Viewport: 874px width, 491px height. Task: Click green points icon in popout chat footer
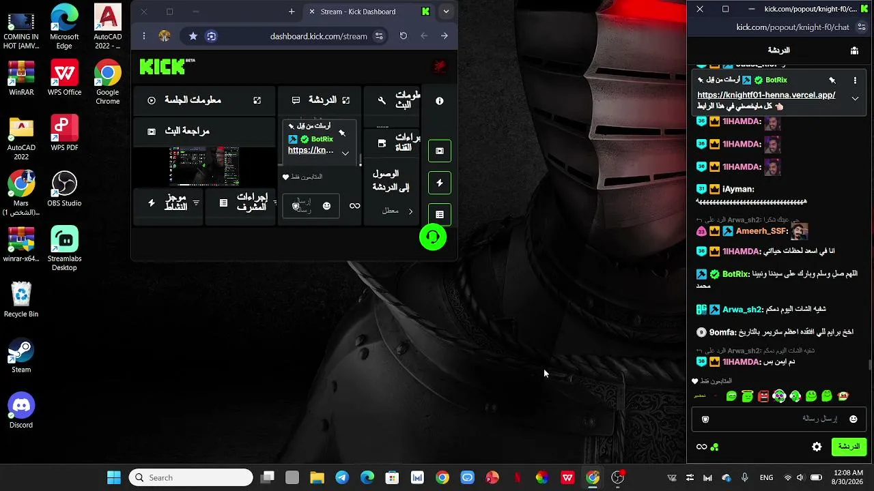tap(715, 447)
